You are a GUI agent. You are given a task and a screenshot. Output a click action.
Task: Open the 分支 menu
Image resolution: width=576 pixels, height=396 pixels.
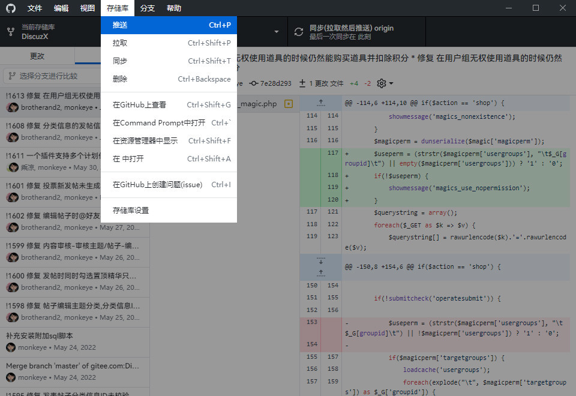pyautogui.click(x=147, y=8)
